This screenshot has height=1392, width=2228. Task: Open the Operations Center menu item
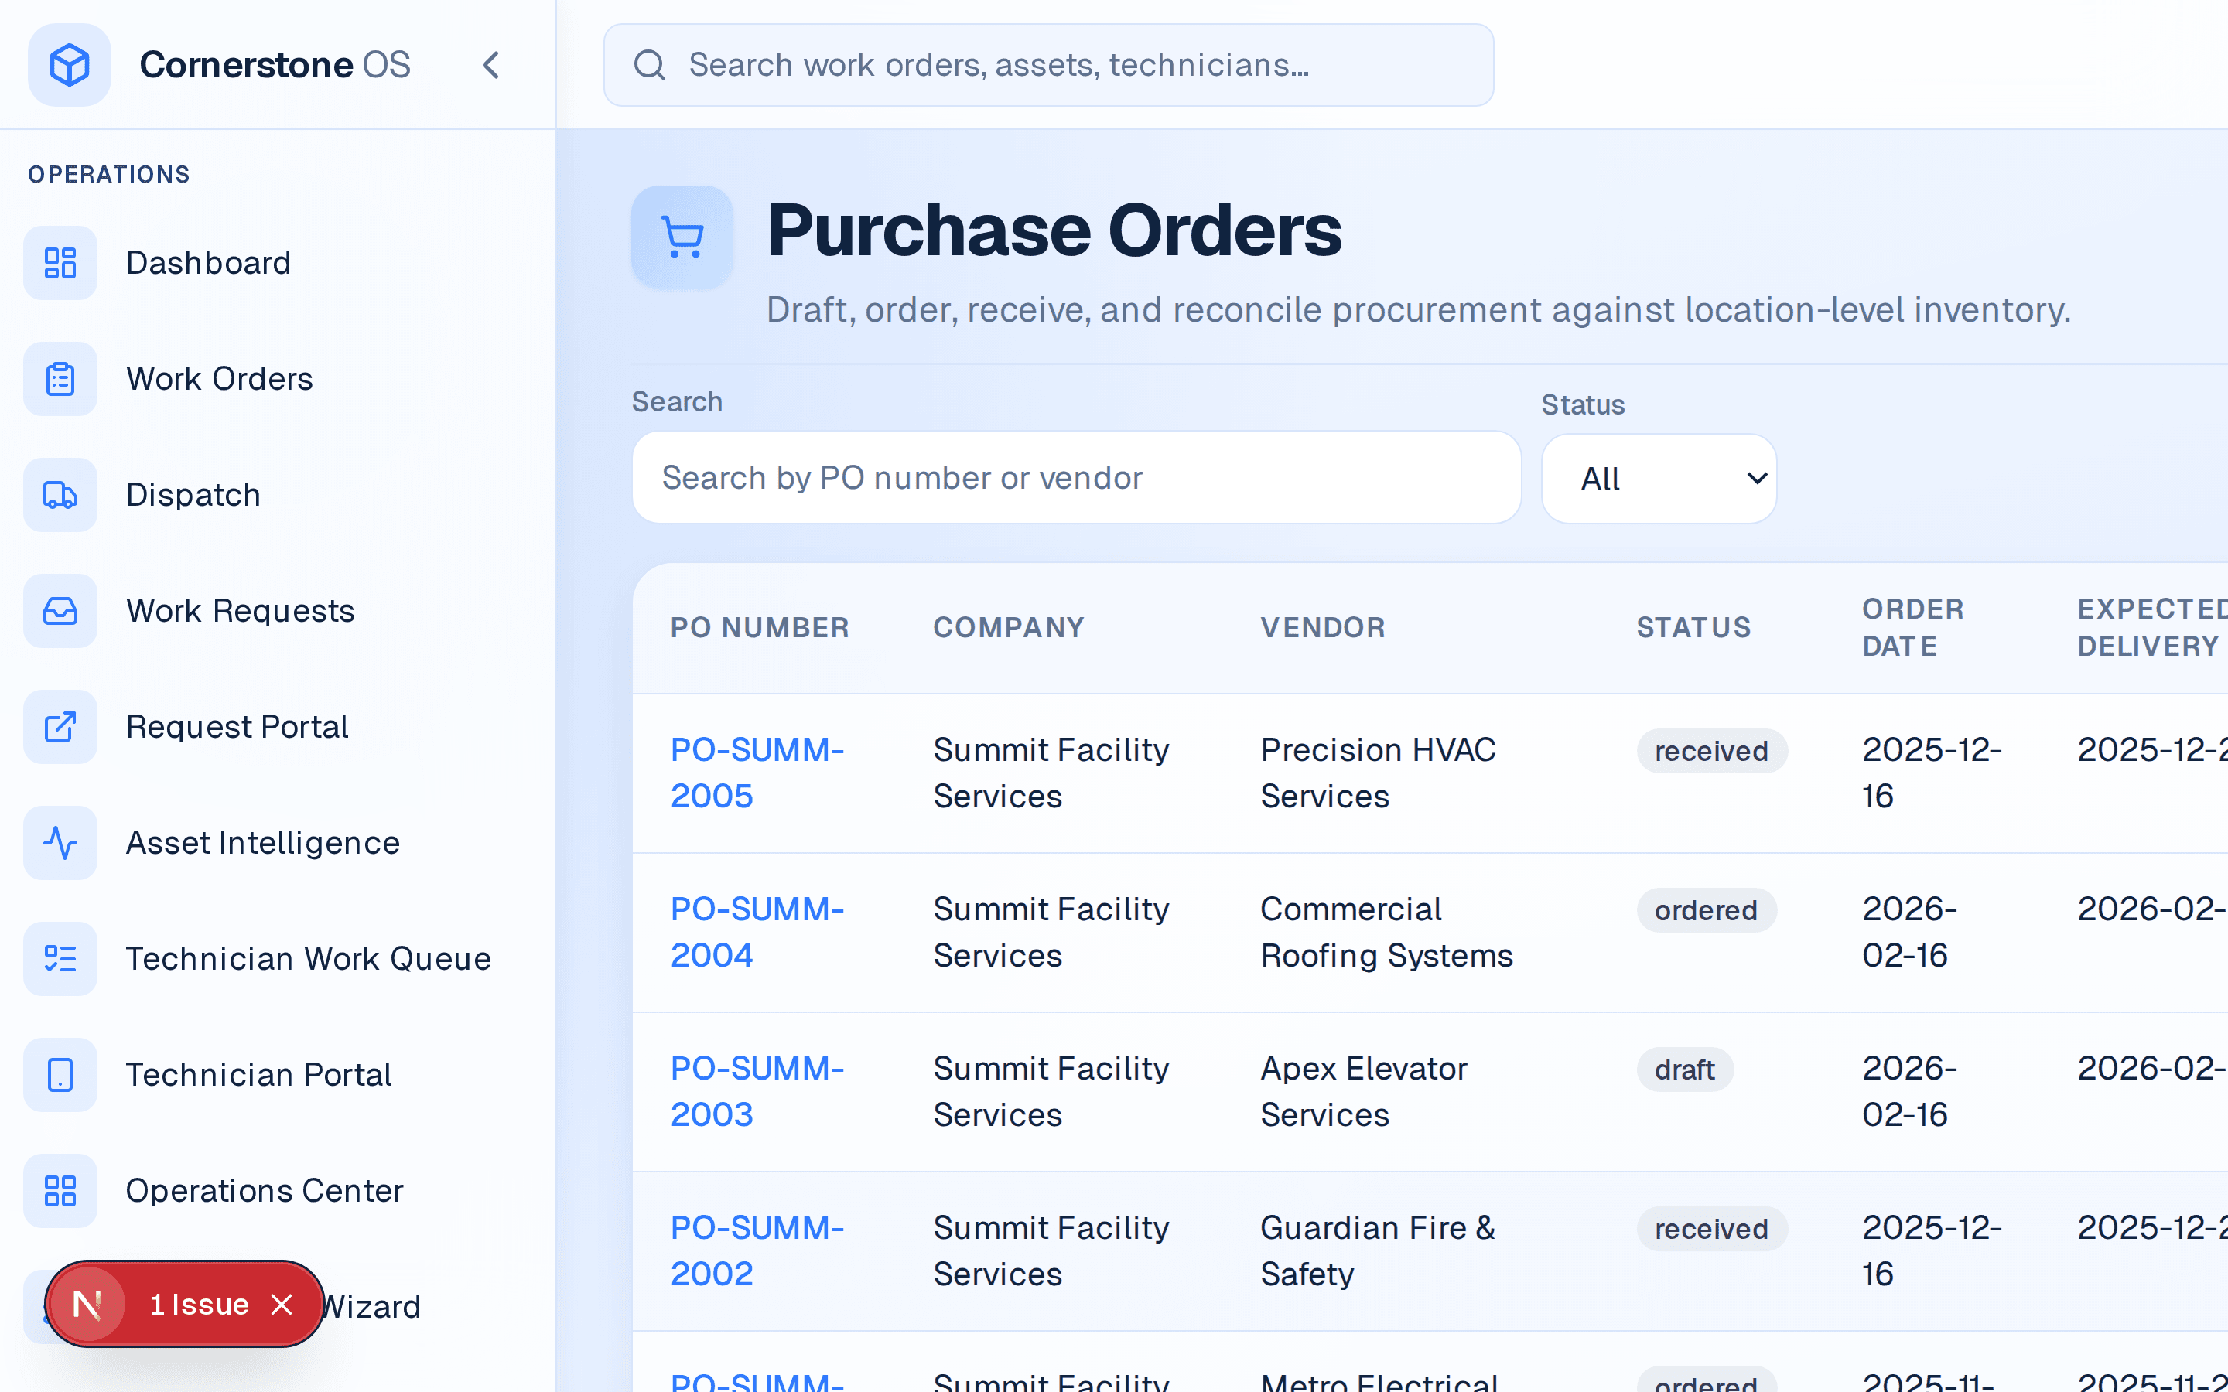[265, 1190]
